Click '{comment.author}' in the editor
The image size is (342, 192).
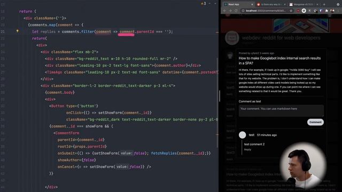(171, 66)
